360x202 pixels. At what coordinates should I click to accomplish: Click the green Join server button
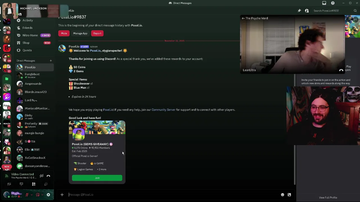coord(97,178)
